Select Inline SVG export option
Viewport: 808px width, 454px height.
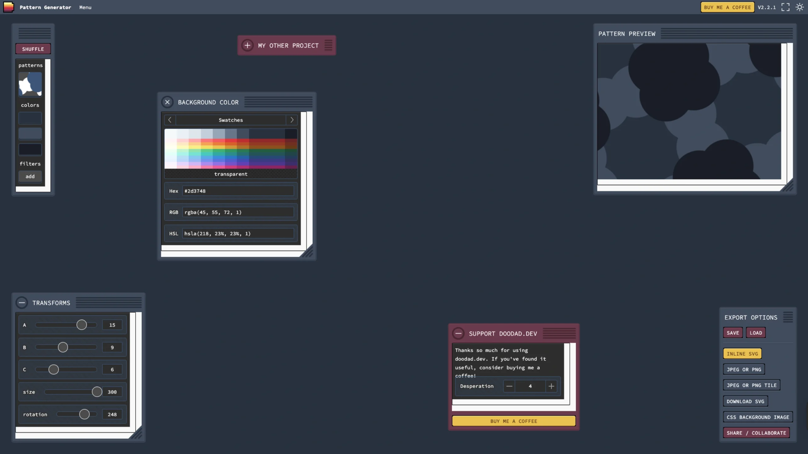coord(742,353)
